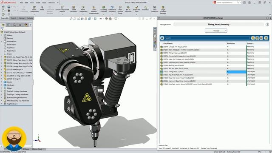Expand the 303765 Tilting Plate Assy node
This screenshot has height=153, width=272.
pyautogui.click(x=2, y=60)
